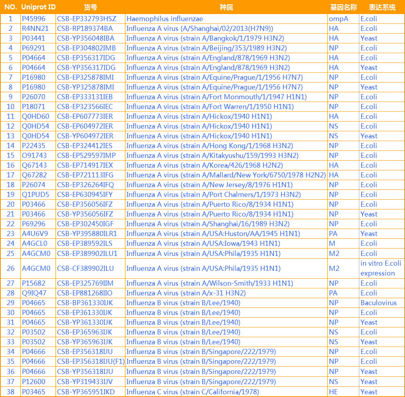
Task: Click the Uniprot ID column header
Action: pos(37,7)
